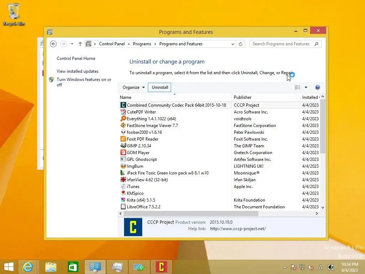Click the iTunes program icon
This screenshot has width=365, height=274.
click(123, 186)
